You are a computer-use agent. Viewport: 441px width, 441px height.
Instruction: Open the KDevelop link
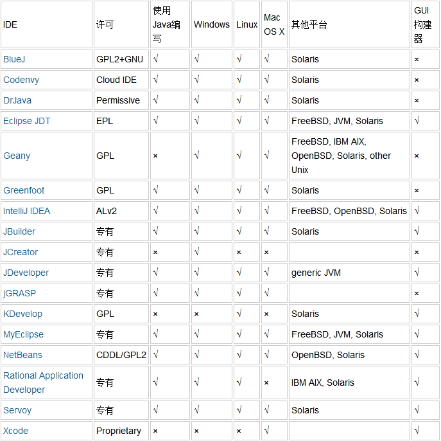tap(22, 314)
